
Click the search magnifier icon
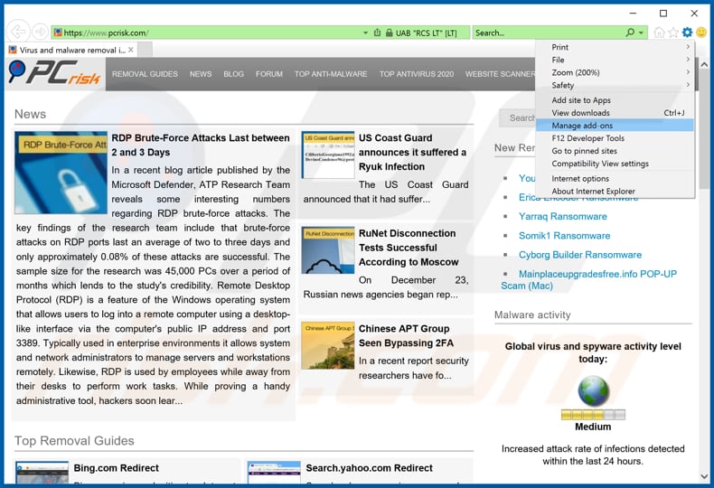[x=630, y=33]
